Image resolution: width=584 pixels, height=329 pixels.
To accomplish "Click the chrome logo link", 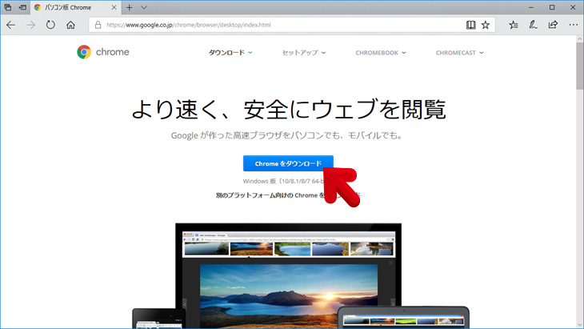I will pyautogui.click(x=103, y=52).
